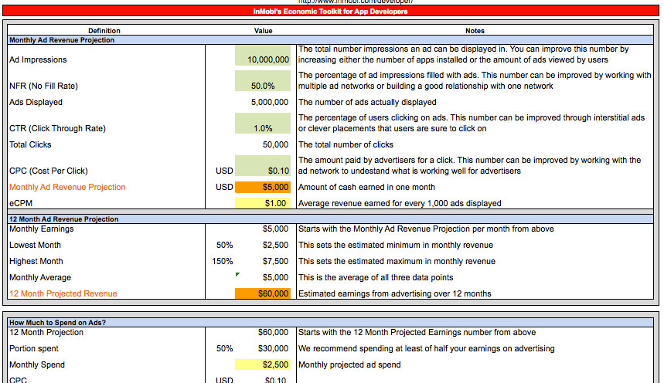Screen dimensions: 664x383
Task: Click the red InMobi's Economic Toolkit title bar
Action: tap(331, 11)
